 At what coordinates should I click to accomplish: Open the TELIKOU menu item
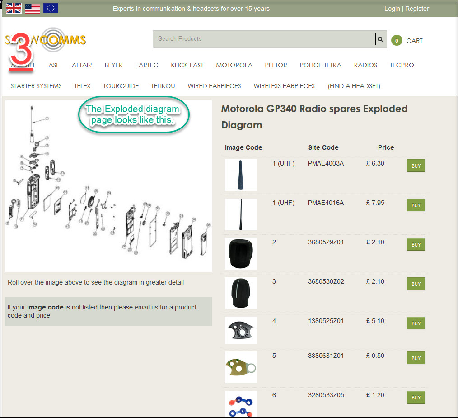click(x=163, y=86)
